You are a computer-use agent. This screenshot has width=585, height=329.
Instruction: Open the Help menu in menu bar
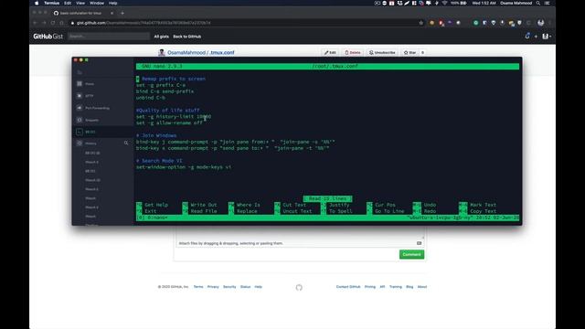[112, 3]
